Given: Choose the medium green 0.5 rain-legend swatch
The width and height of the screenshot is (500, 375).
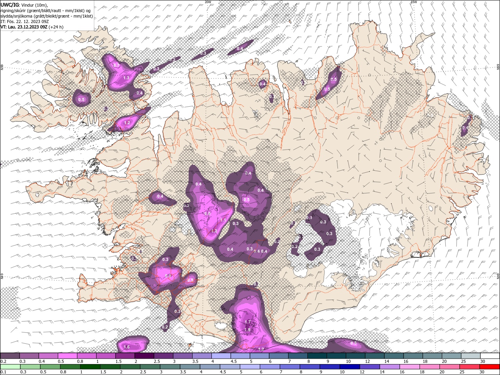Looking at the screenshot, I should tap(50, 367).
